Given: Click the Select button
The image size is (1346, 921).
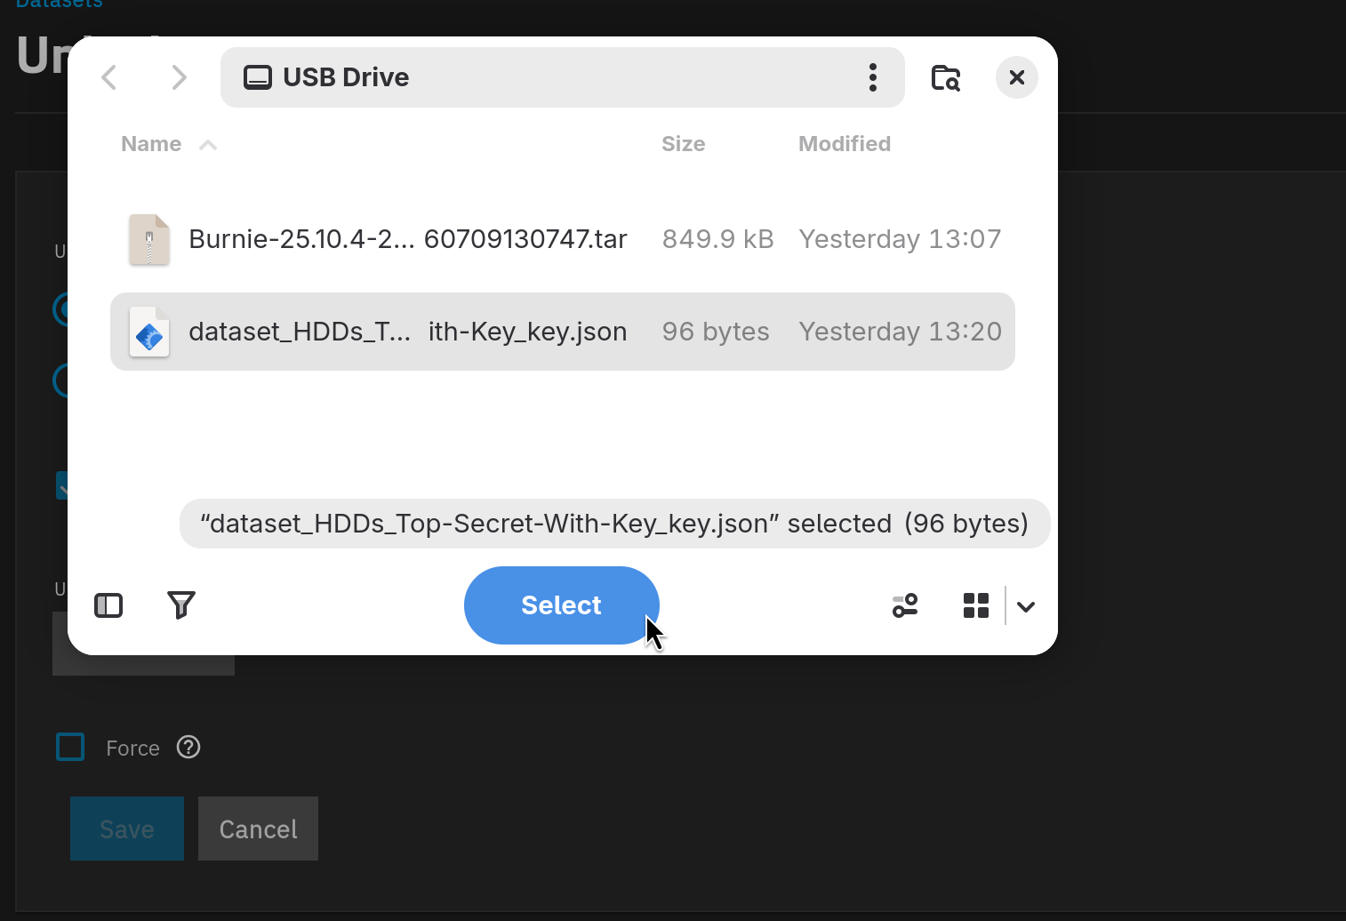Looking at the screenshot, I should [x=562, y=605].
